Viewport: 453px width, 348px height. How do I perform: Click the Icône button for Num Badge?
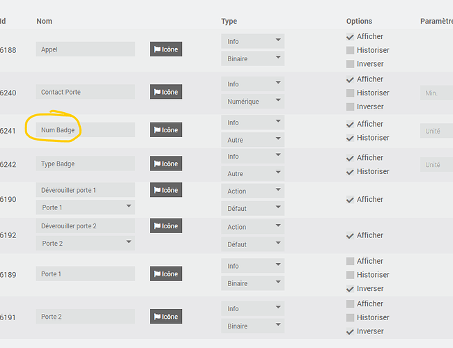point(166,130)
